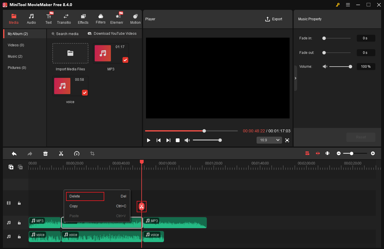Uncheck the red checkmark on the MP3 clip

(x=125, y=60)
